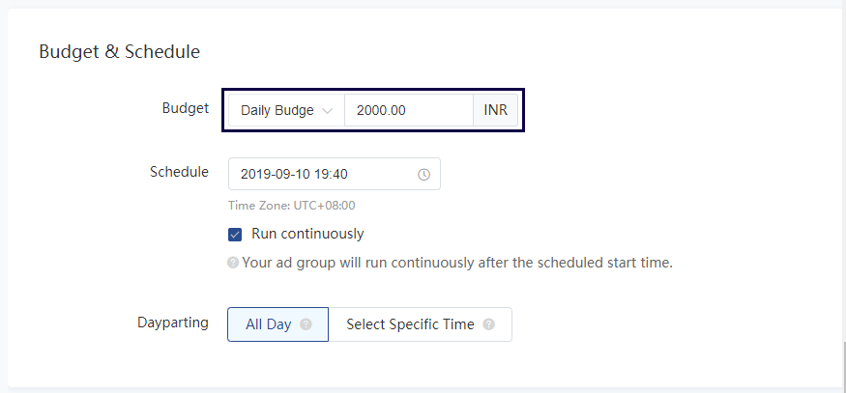Click the INR currency label
Viewport: 846px width, 393px height.
(x=496, y=110)
